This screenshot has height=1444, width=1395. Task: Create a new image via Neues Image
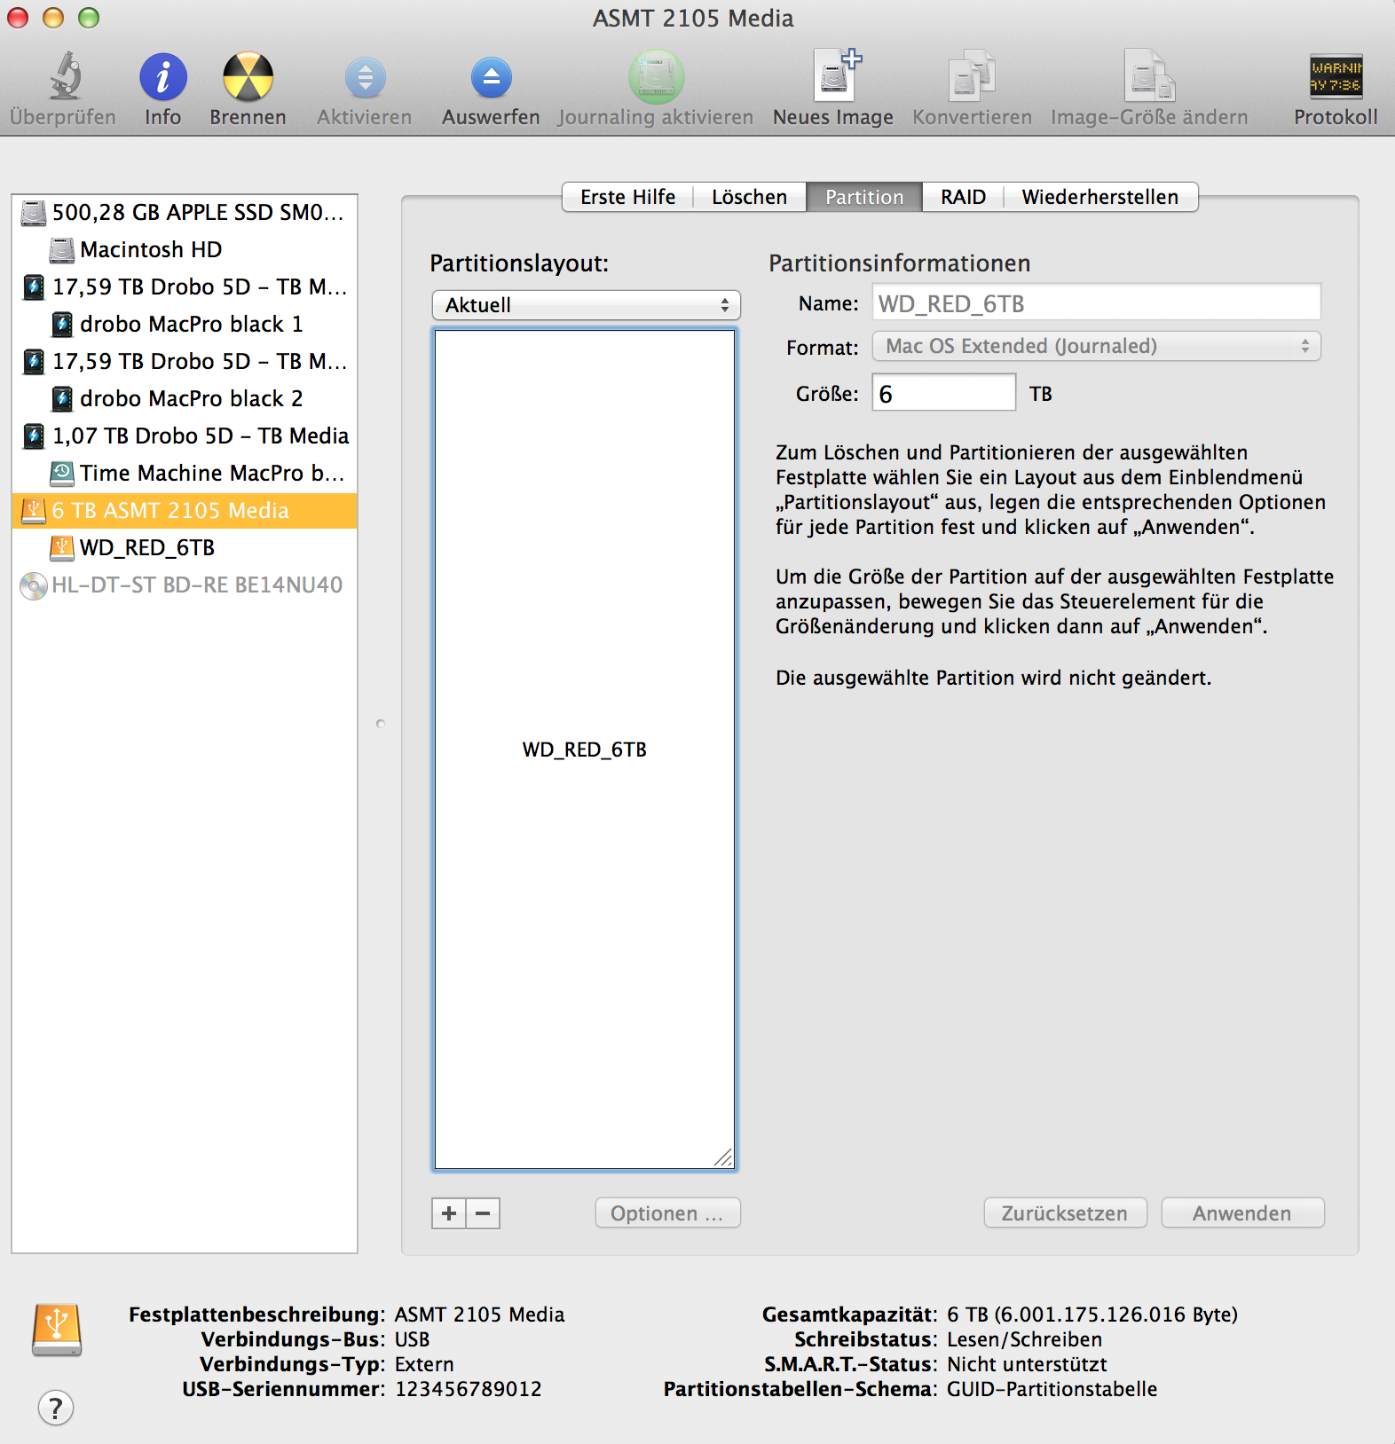tap(837, 75)
